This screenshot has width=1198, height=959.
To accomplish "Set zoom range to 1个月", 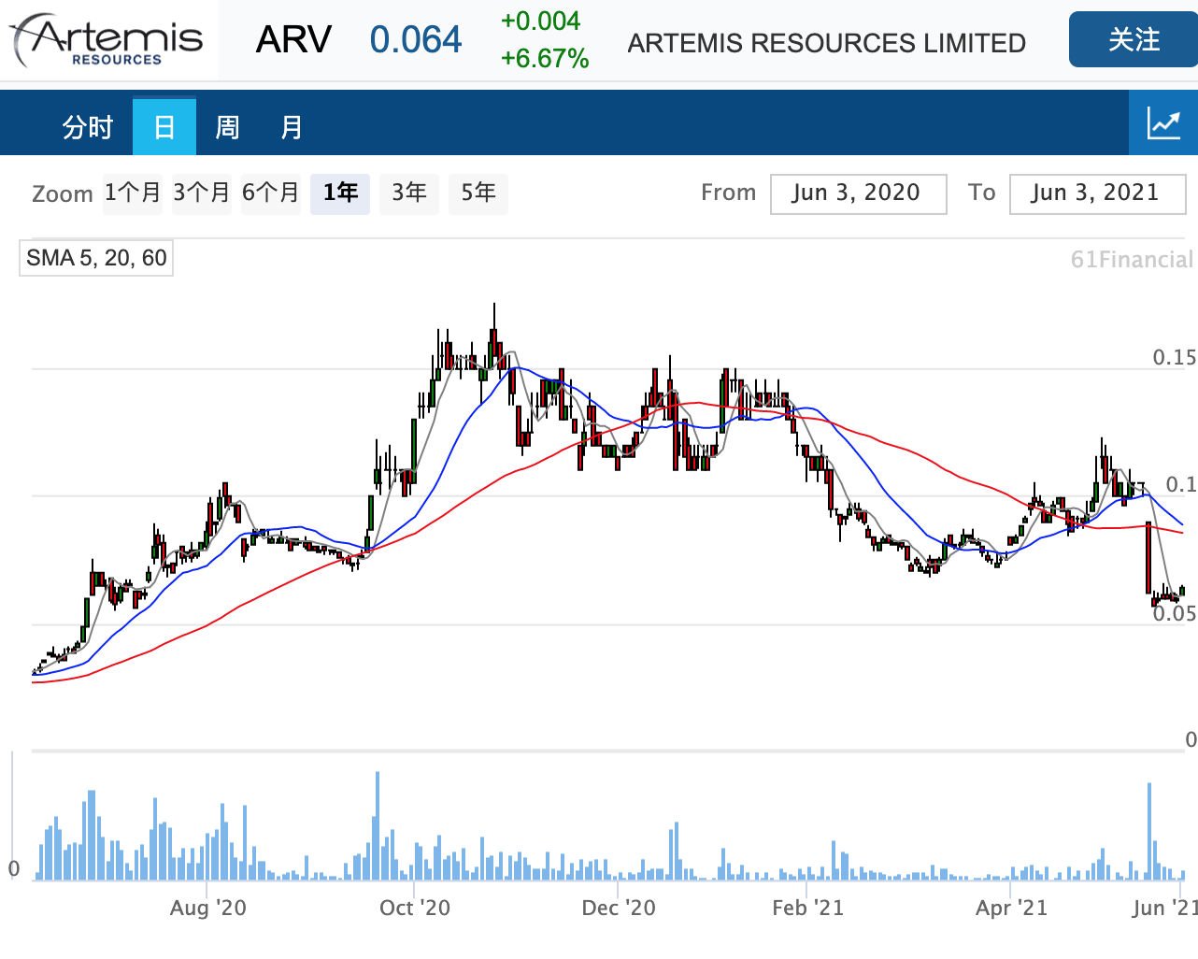I will point(133,193).
